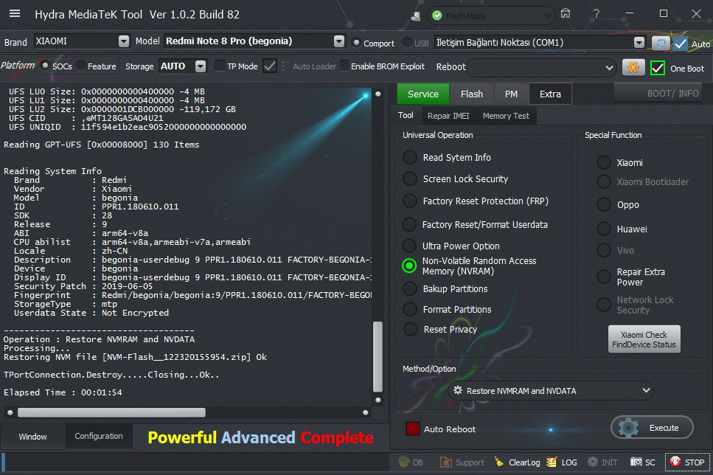Image resolution: width=713 pixels, height=475 pixels.
Task: Click the orange asterisk reboot button
Action: click(x=633, y=67)
